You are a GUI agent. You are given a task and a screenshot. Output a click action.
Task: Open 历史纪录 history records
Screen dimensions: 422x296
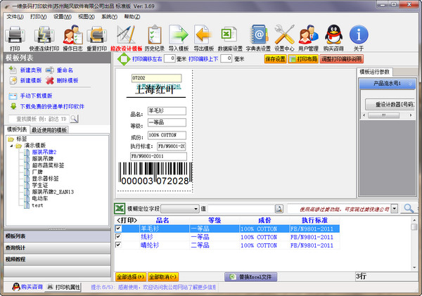pyautogui.click(x=155, y=38)
